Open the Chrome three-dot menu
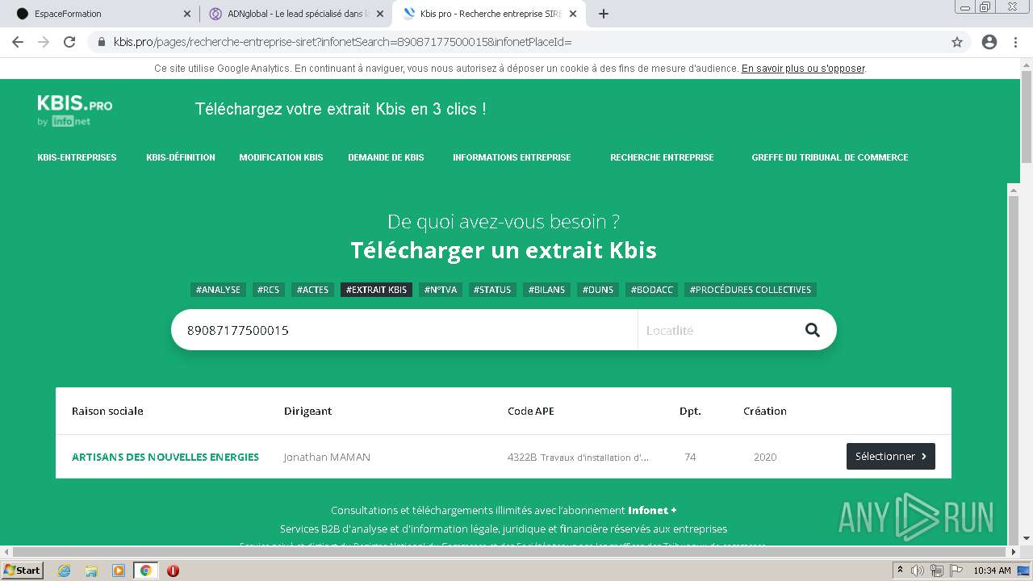1033x581 pixels. tap(1015, 42)
